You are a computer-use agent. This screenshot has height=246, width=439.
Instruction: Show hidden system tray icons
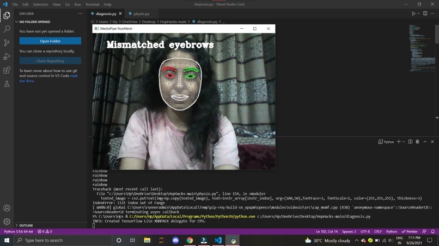coord(356,240)
